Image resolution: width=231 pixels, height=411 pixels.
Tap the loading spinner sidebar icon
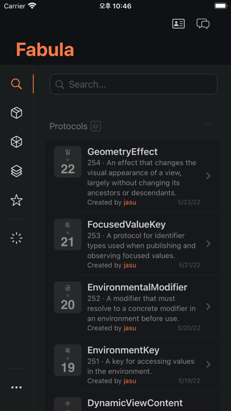tap(16, 238)
